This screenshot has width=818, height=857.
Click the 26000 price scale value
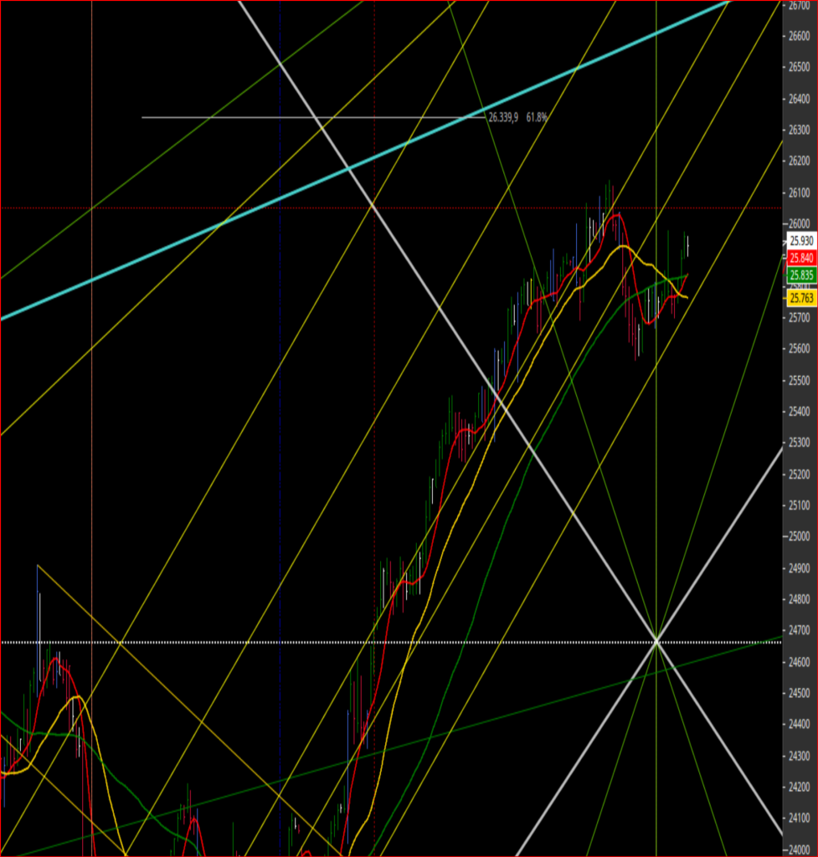coord(800,223)
